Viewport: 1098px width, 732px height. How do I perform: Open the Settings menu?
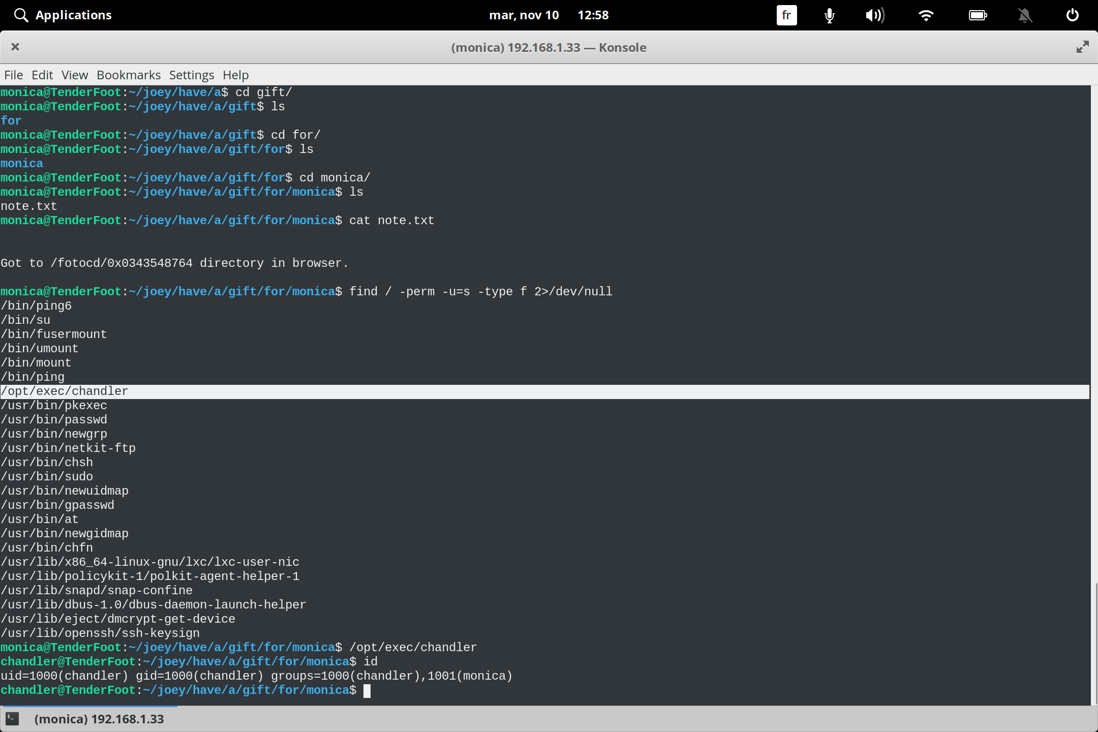click(191, 75)
